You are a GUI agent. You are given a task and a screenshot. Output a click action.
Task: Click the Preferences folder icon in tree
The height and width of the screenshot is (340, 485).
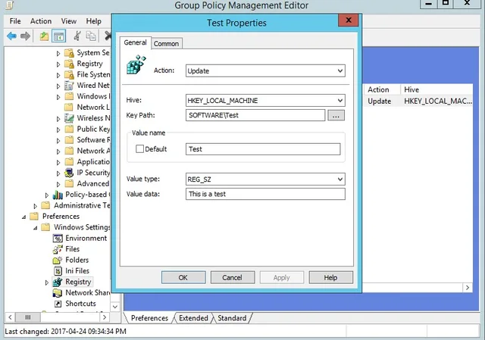[x=34, y=216]
